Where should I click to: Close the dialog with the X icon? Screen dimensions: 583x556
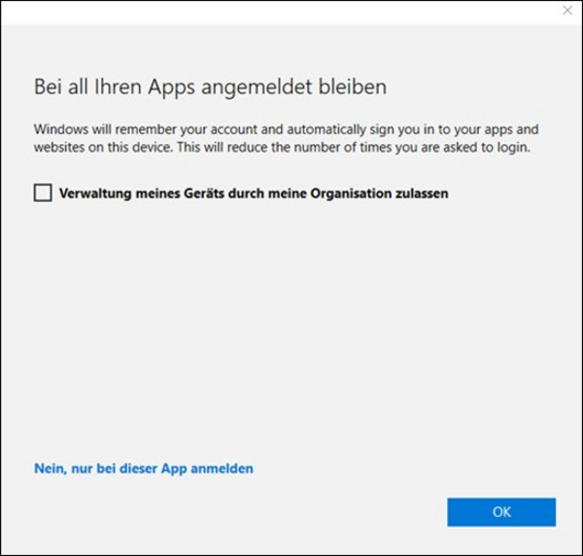(567, 10)
